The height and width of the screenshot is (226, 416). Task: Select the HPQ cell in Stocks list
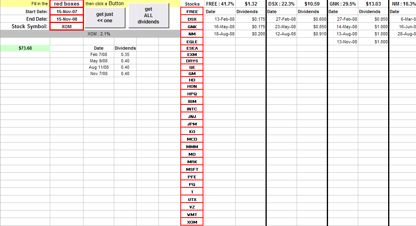[192, 94]
